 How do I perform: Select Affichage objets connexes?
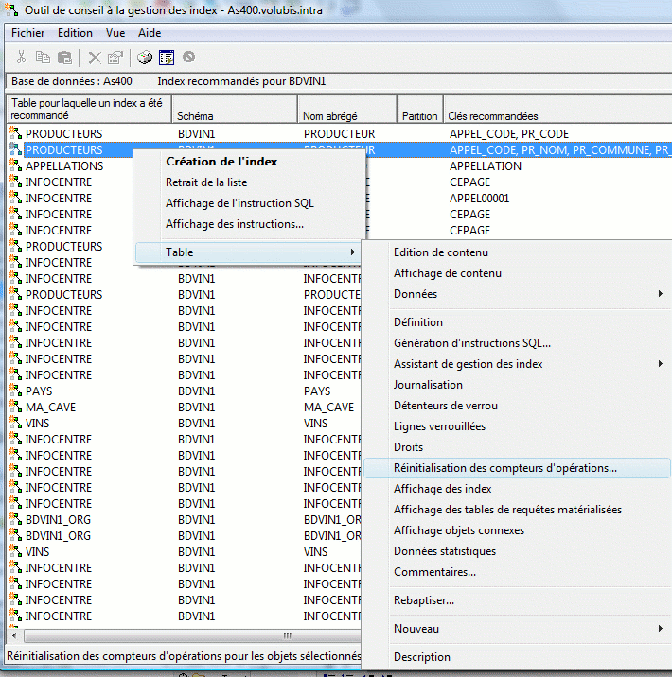(x=517, y=530)
